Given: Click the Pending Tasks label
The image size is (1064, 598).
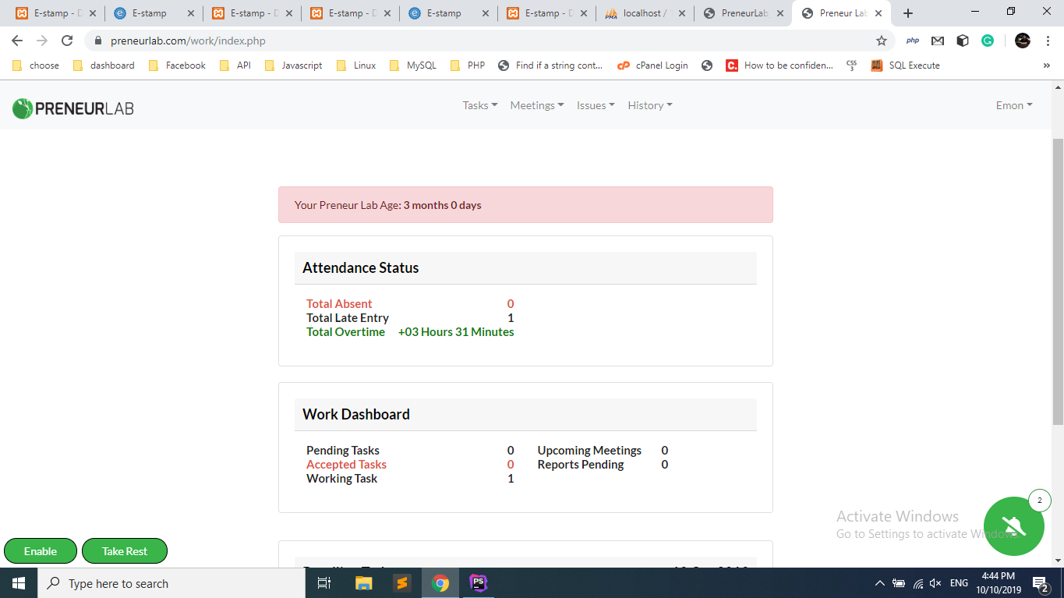Looking at the screenshot, I should [343, 451].
